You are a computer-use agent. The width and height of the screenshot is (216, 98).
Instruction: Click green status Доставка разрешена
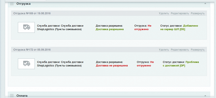coord(110,30)
